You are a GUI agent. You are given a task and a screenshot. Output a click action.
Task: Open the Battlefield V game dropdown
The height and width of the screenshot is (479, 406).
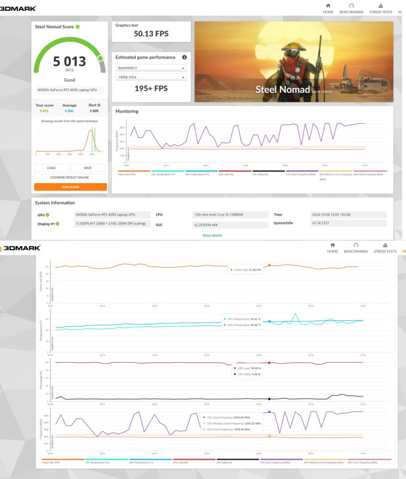click(151, 68)
